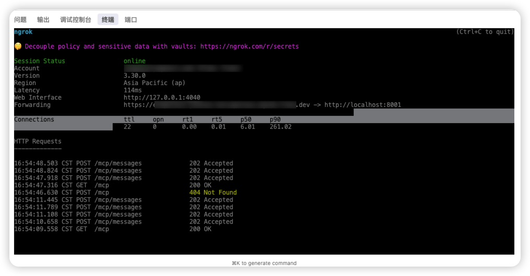Screen dimensions: 530x276
Task: Open the ngrok.com/r/secrets link
Action: tap(249, 46)
